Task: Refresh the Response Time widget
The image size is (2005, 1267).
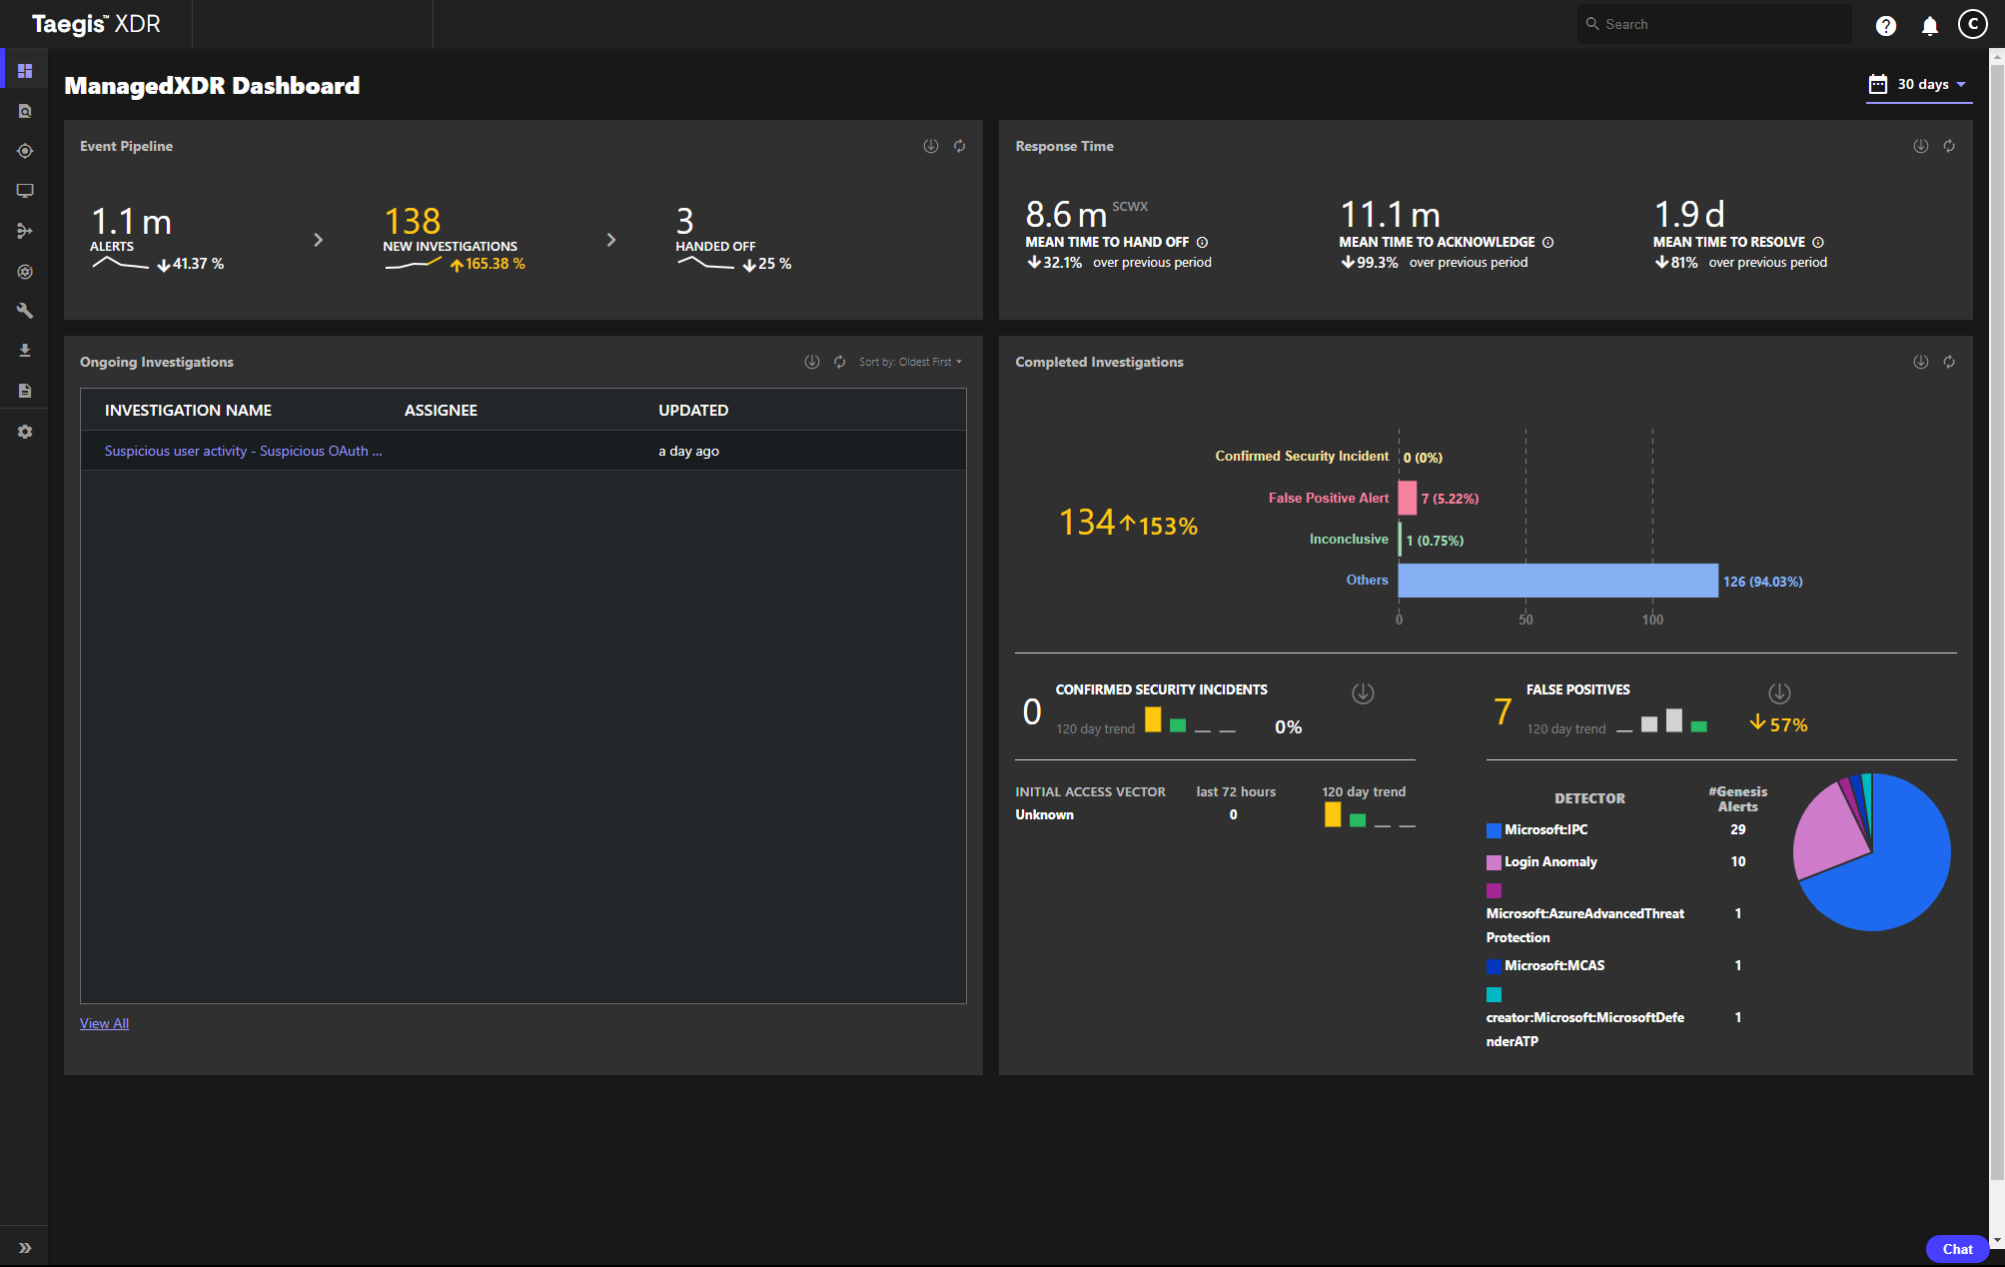Action: 1948,146
